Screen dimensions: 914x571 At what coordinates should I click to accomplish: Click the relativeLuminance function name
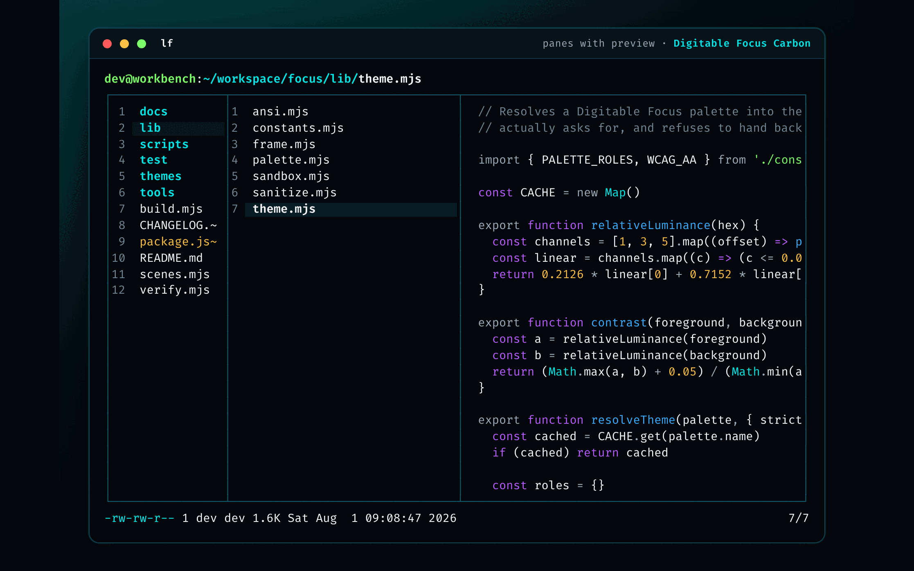click(651, 225)
